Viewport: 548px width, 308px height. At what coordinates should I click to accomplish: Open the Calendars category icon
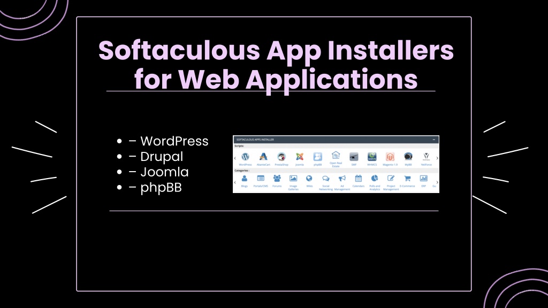pos(358,179)
